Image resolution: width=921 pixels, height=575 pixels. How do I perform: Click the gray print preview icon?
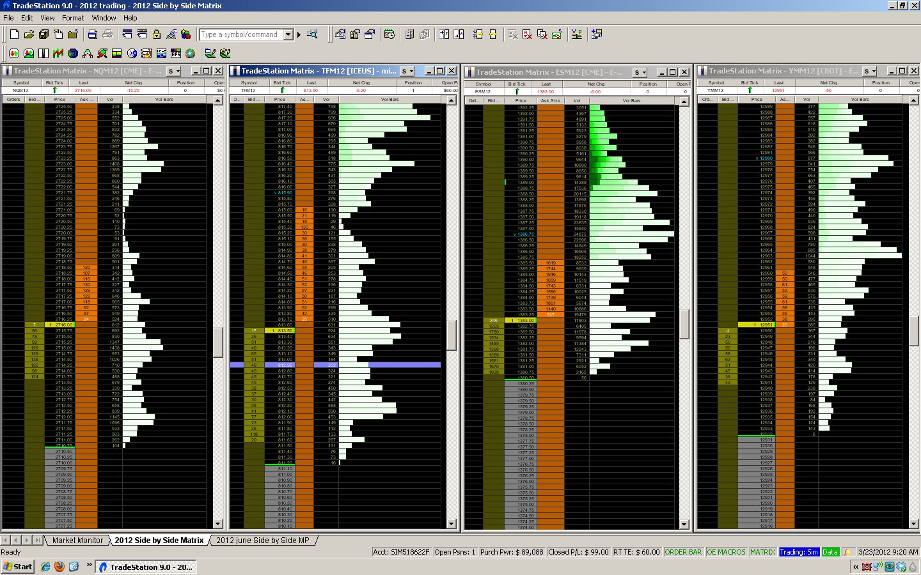coord(107,34)
